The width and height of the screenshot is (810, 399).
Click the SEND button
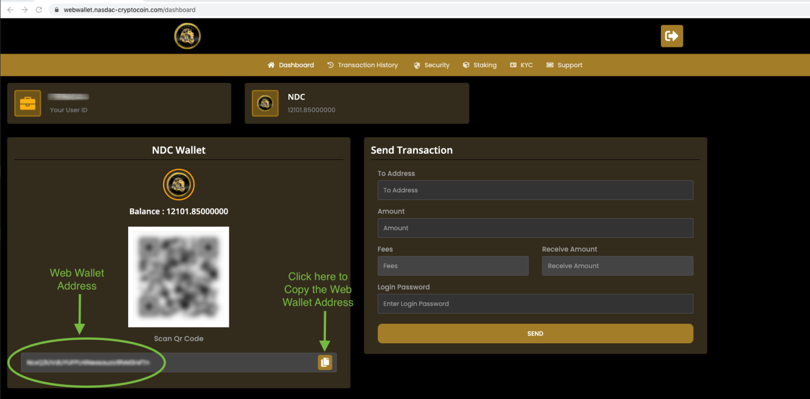coord(535,334)
